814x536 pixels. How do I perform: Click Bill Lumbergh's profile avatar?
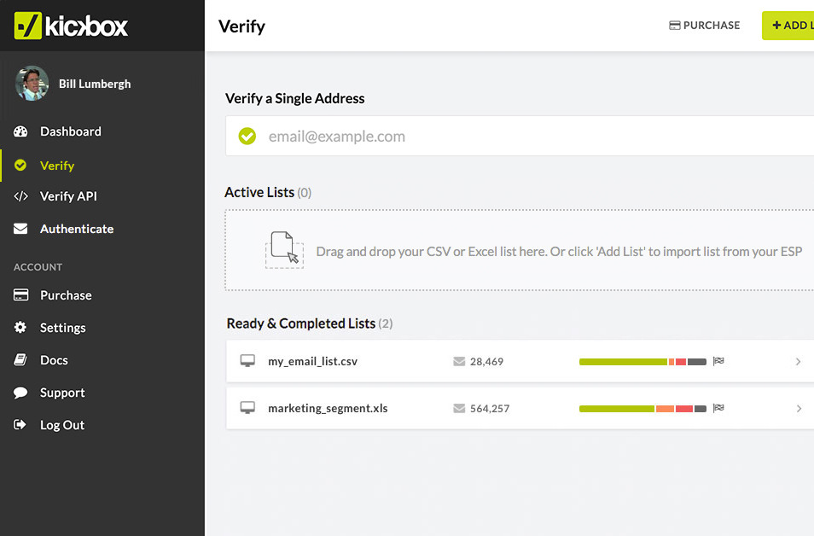(x=32, y=84)
